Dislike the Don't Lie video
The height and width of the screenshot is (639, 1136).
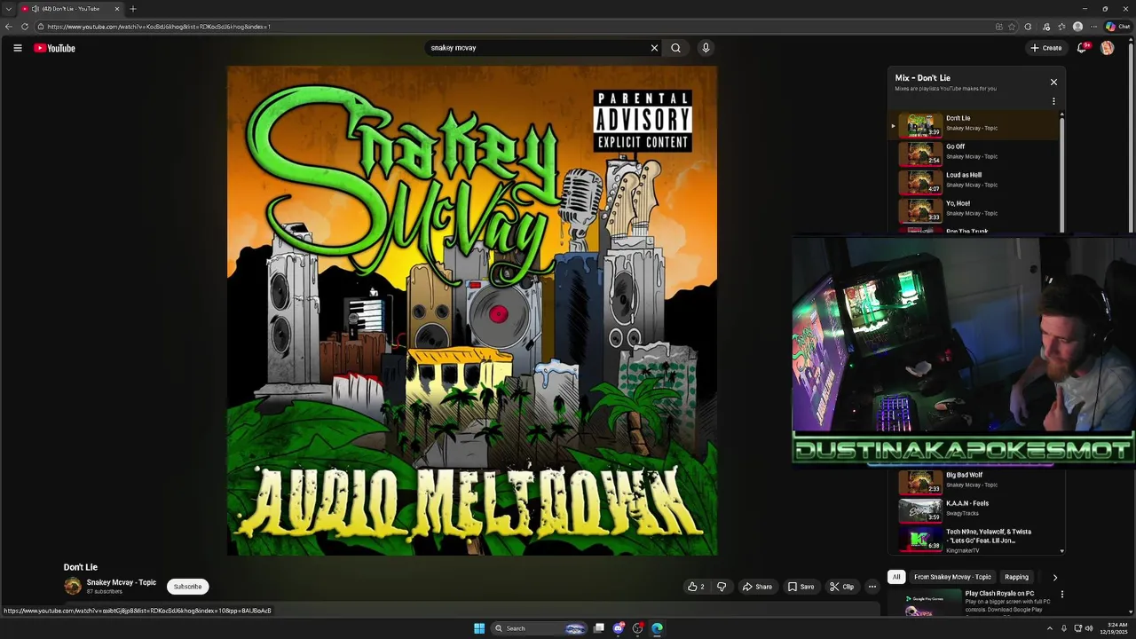(x=722, y=587)
